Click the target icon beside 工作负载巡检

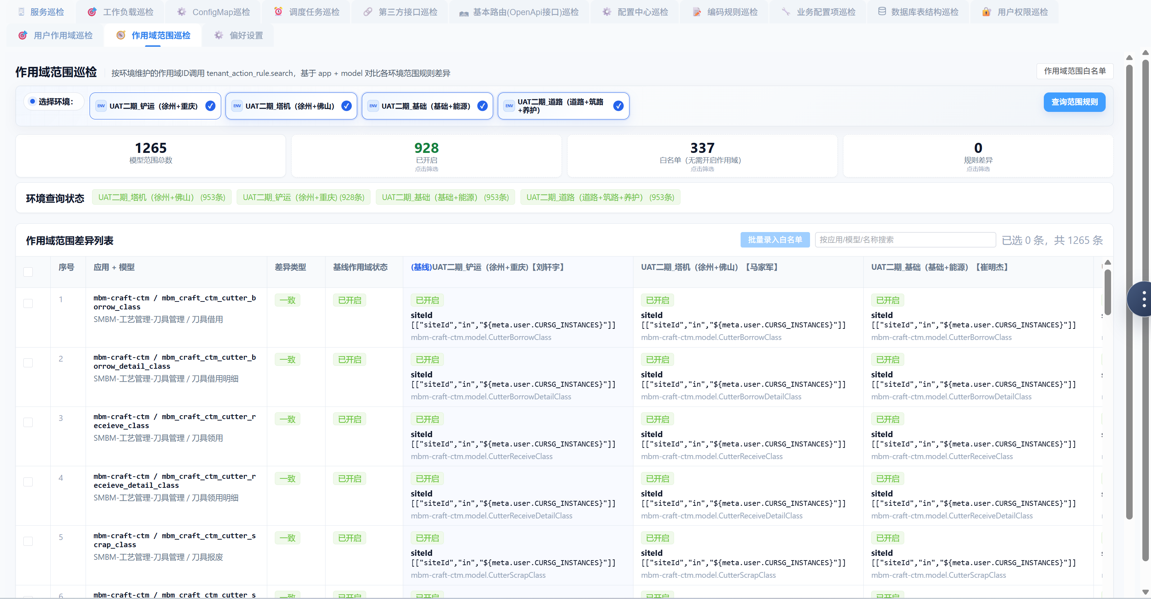[92, 12]
